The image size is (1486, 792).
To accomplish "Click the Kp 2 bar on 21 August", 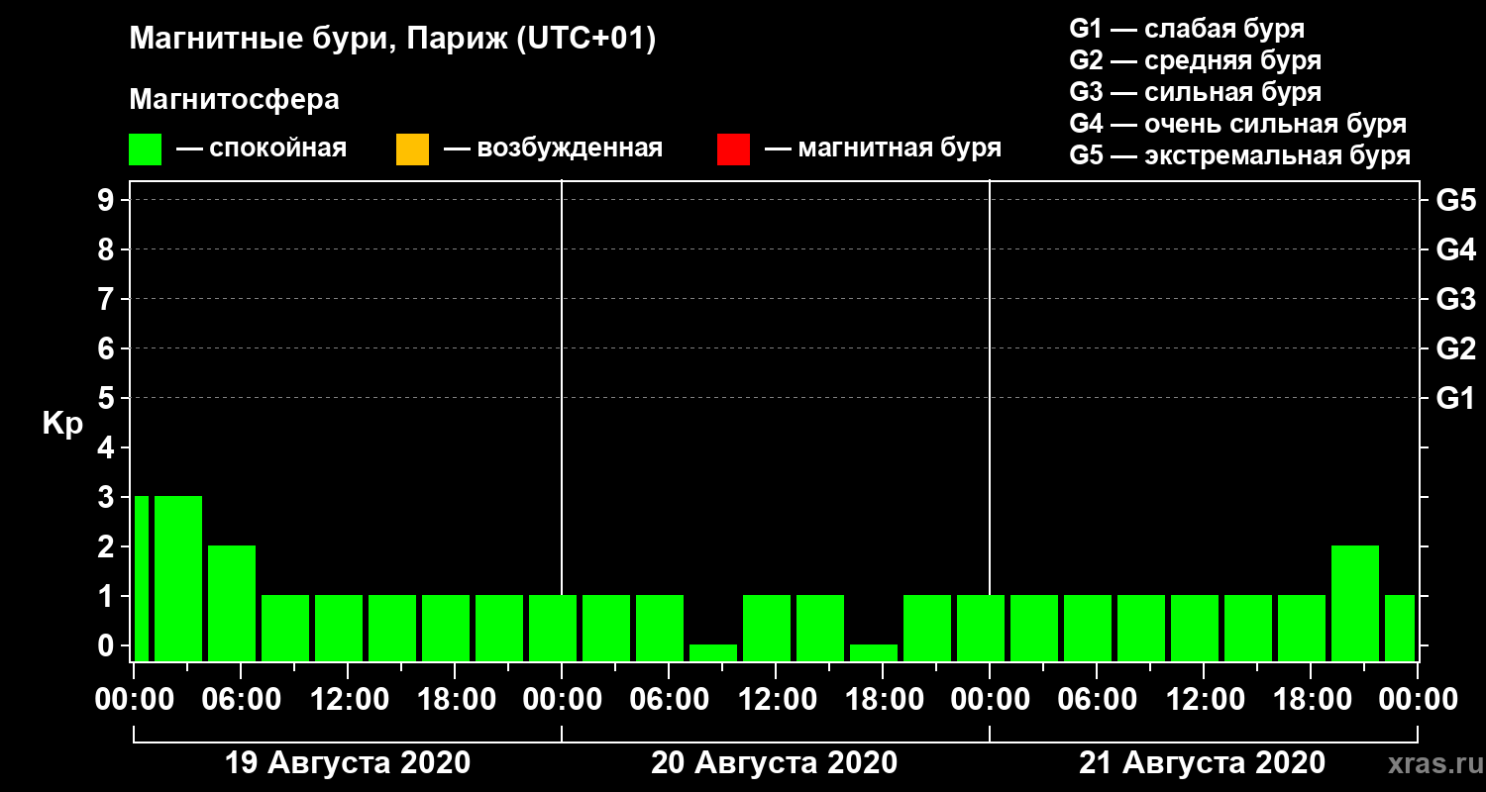I will pos(1355,603).
